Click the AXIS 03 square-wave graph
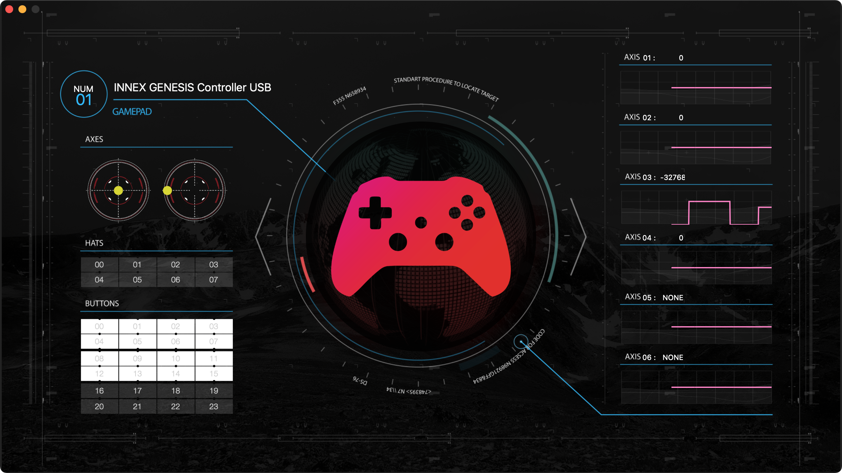 point(696,208)
